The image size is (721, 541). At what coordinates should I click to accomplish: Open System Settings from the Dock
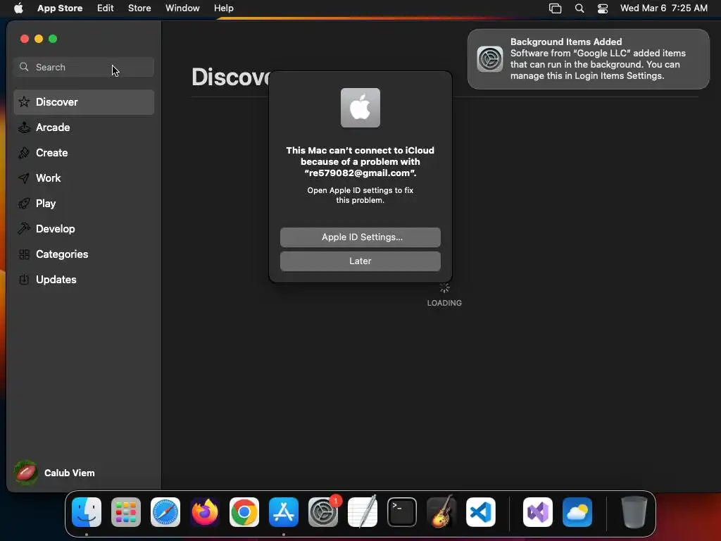pos(322,512)
